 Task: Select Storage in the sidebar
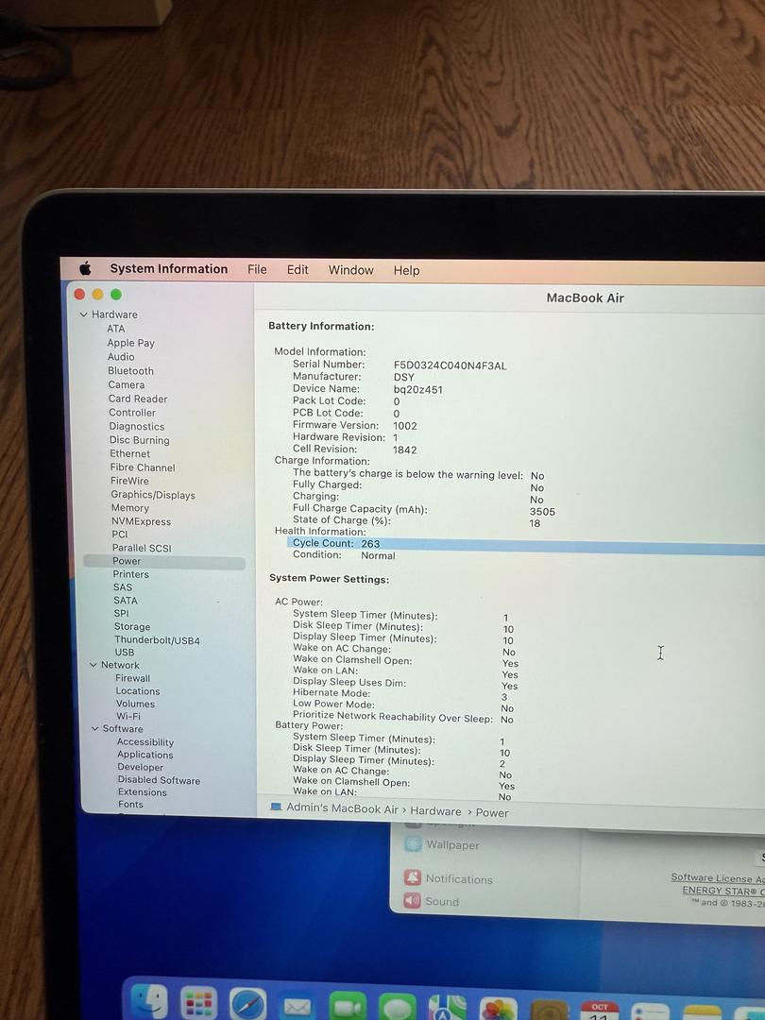click(132, 627)
